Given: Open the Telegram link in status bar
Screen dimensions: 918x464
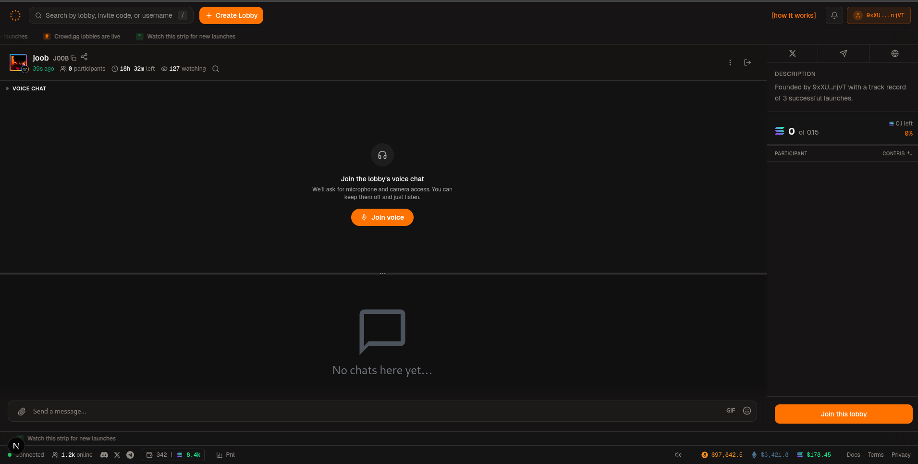Looking at the screenshot, I should coord(130,455).
